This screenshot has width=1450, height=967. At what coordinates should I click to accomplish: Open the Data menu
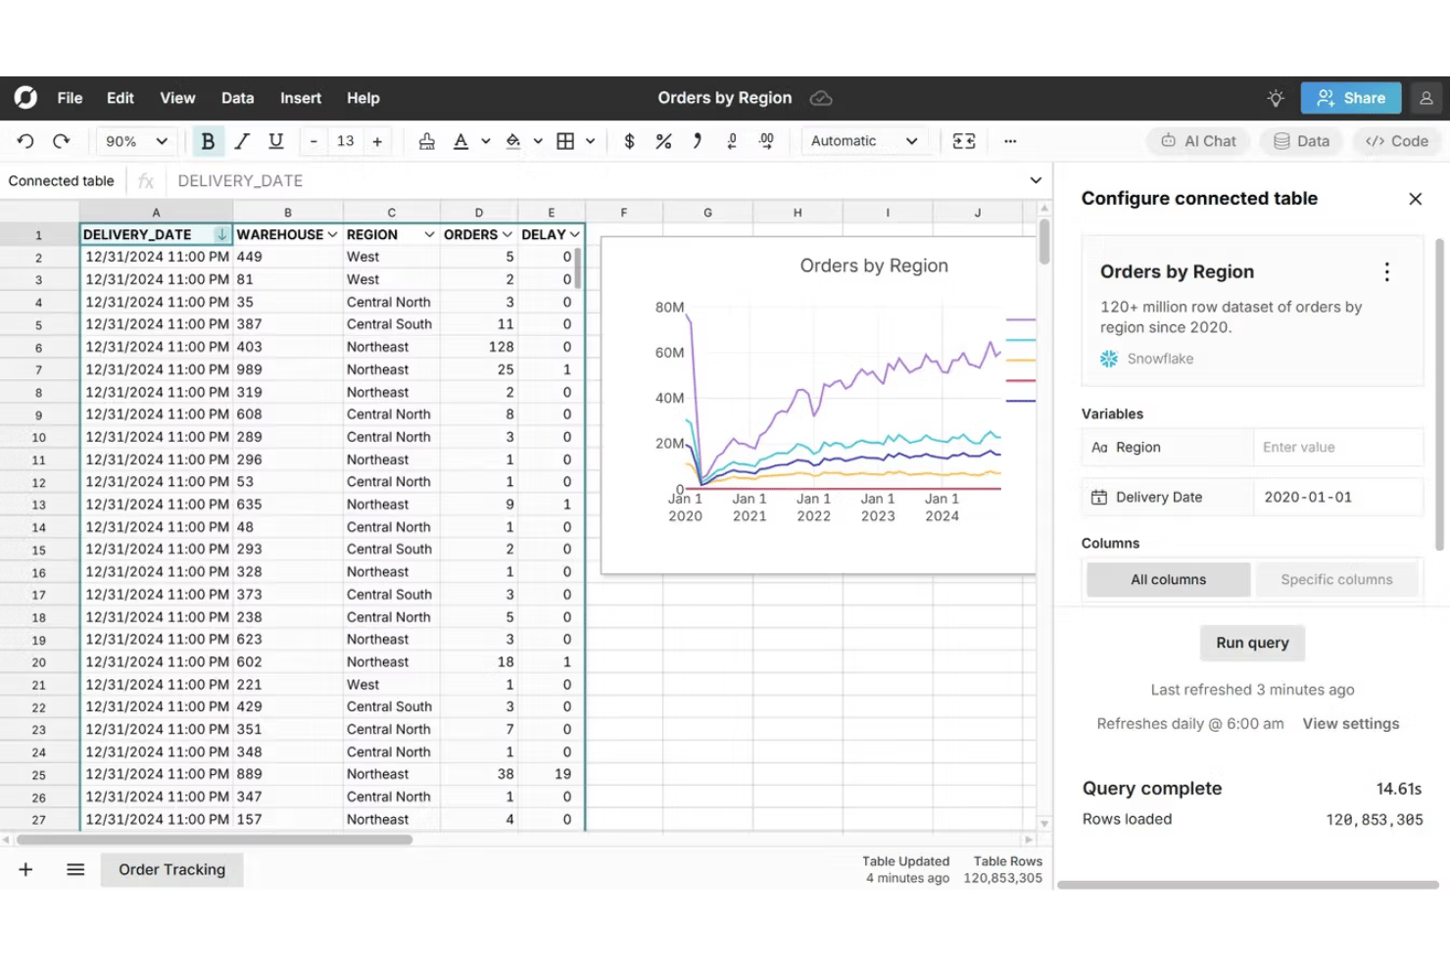point(237,98)
